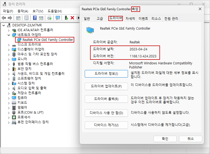The height and width of the screenshot is (154, 210).
Task: Click the 모니터 icon
Action: click(x=14, y=59)
